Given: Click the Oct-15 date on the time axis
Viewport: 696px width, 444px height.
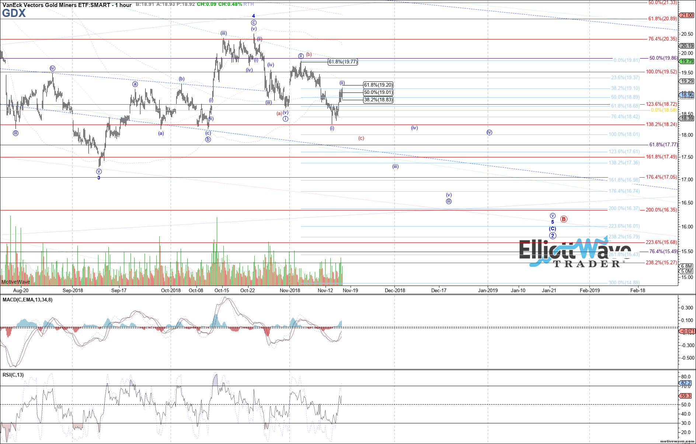Looking at the screenshot, I should click(x=222, y=290).
